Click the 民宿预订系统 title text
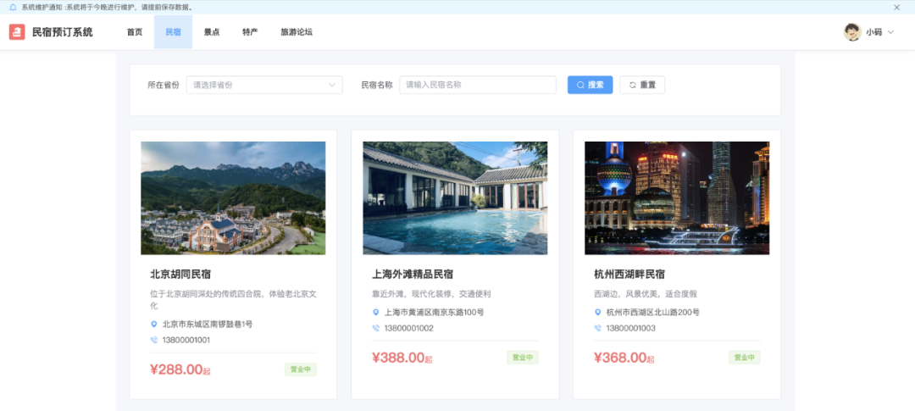This screenshot has width=915, height=411. tap(63, 32)
